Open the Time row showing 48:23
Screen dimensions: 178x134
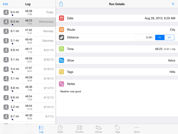117,49
